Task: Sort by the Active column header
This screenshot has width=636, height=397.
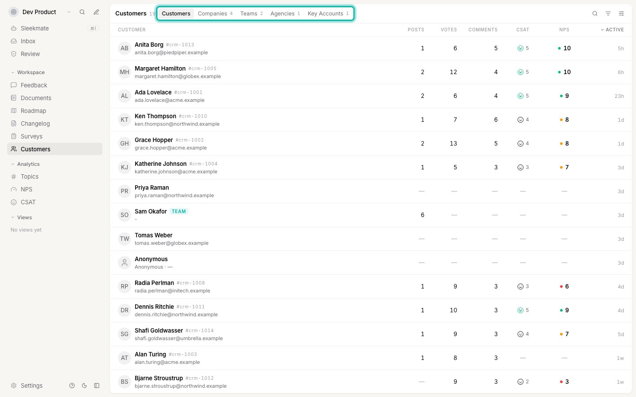Action: (x=612, y=30)
